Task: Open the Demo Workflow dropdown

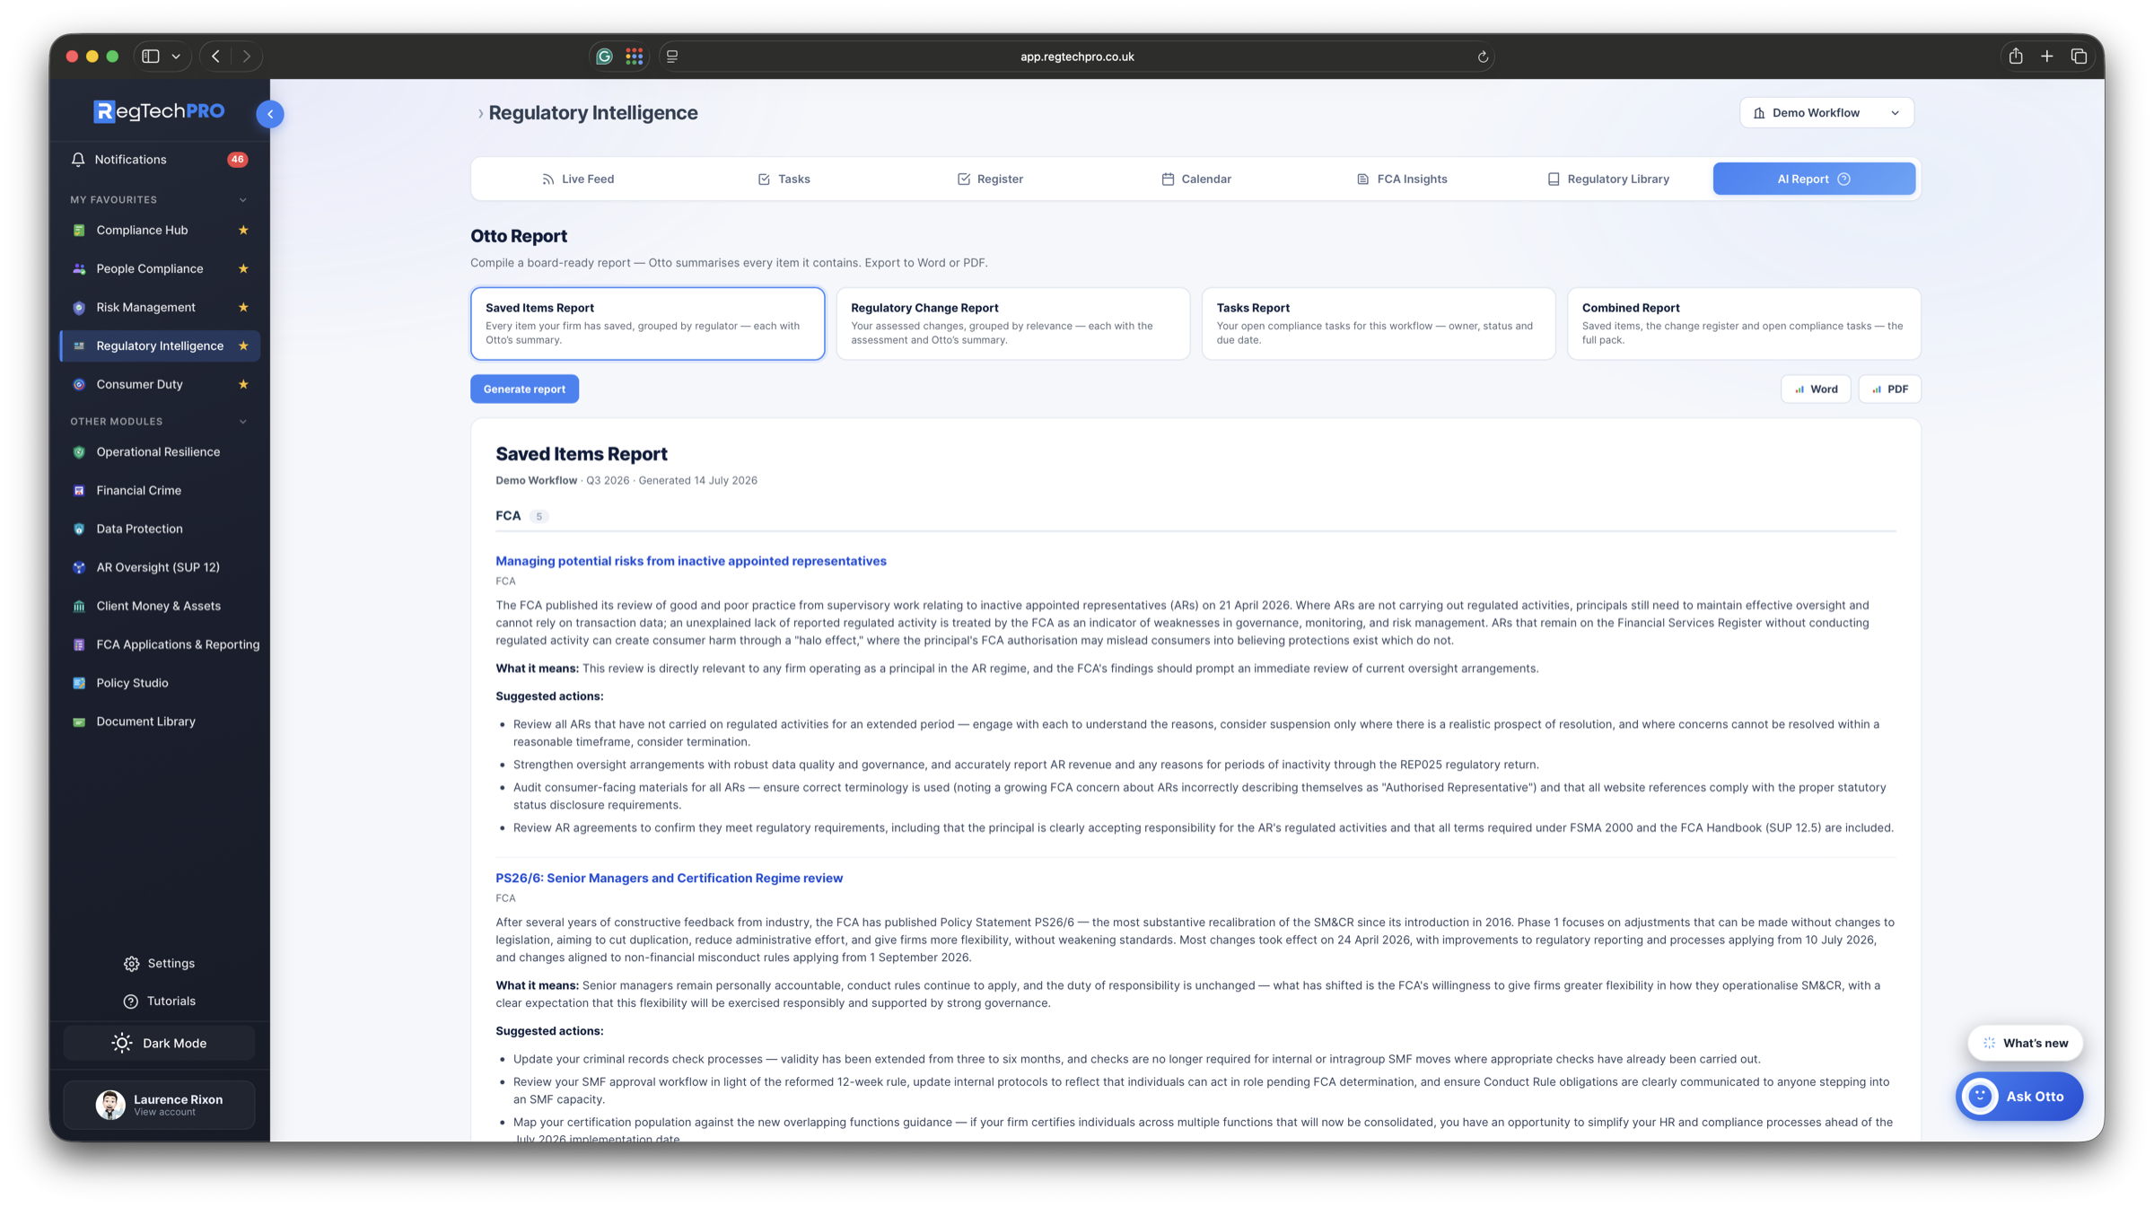Action: click(x=1826, y=112)
